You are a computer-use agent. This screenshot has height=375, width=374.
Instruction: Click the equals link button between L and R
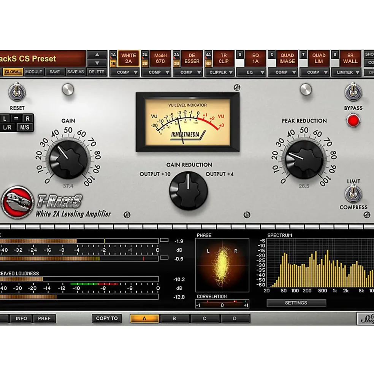click(x=16, y=118)
